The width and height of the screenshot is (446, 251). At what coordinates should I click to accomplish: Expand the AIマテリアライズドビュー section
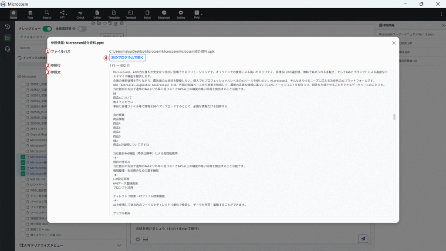click(x=119, y=246)
